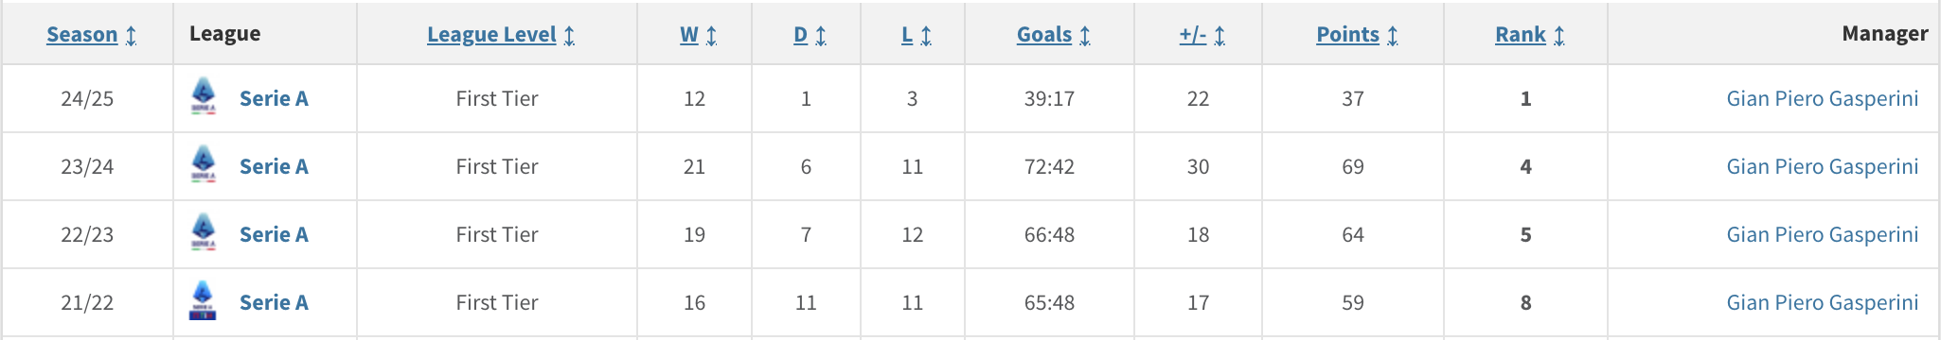The image size is (1941, 340).
Task: Click sort arrows icon beside Season
Action: (131, 35)
